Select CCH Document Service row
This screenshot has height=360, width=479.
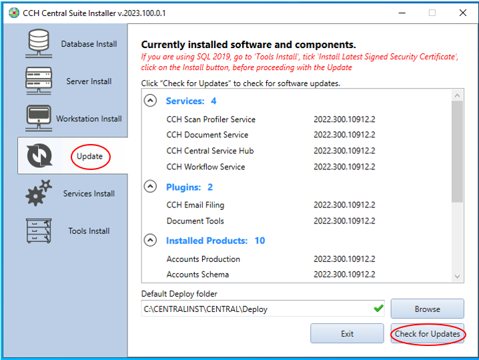click(x=271, y=135)
